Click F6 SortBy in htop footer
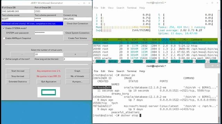The width and height of the screenshot is (222, 124). tap(161, 61)
